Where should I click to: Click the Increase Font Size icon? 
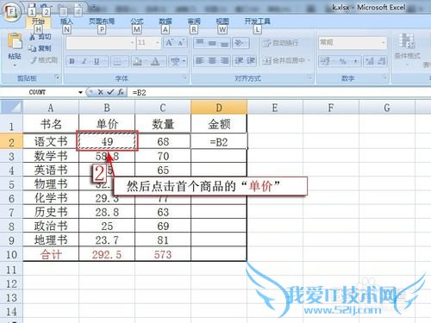tap(169, 43)
